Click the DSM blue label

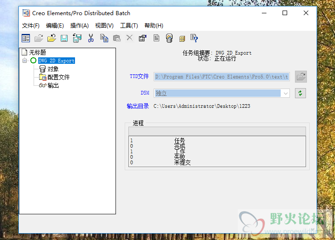(145, 93)
